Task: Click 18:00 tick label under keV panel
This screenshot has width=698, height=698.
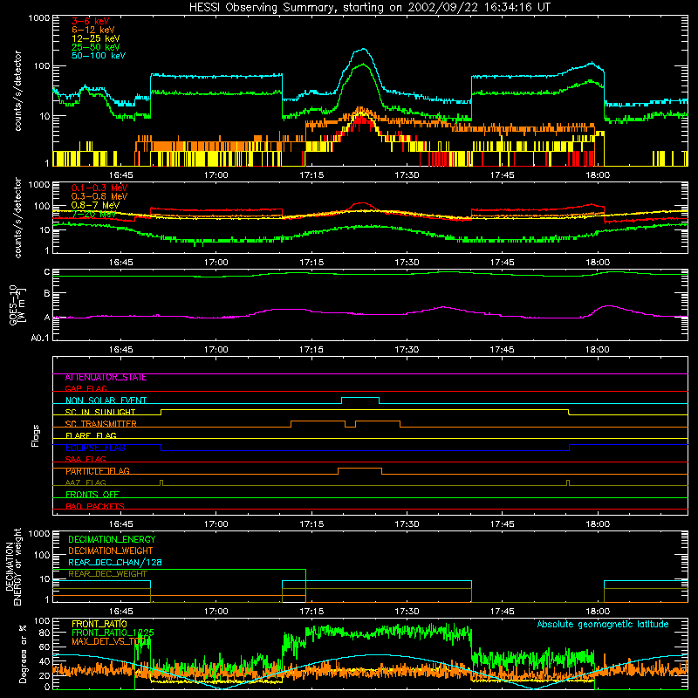Action: pyautogui.click(x=598, y=175)
